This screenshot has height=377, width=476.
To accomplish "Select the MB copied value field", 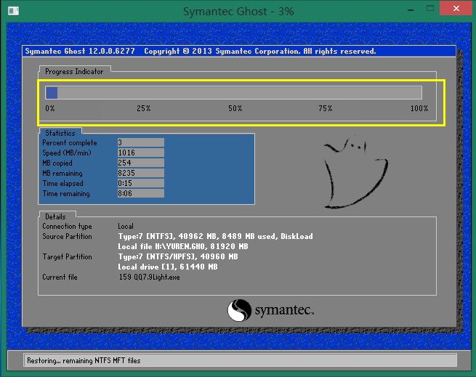I will pyautogui.click(x=140, y=163).
